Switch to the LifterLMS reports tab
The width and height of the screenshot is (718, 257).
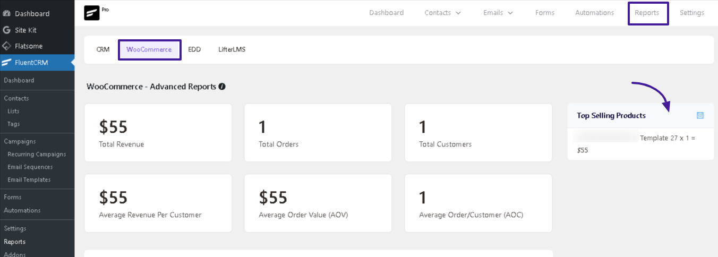pos(232,49)
